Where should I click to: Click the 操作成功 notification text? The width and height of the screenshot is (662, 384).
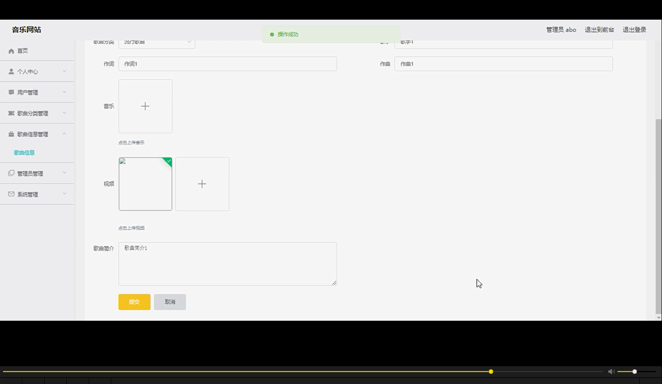(x=288, y=34)
